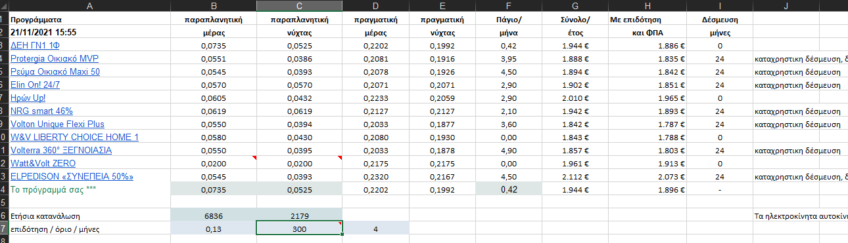Select the cell containing 2179
848x243 pixels.
(299, 215)
